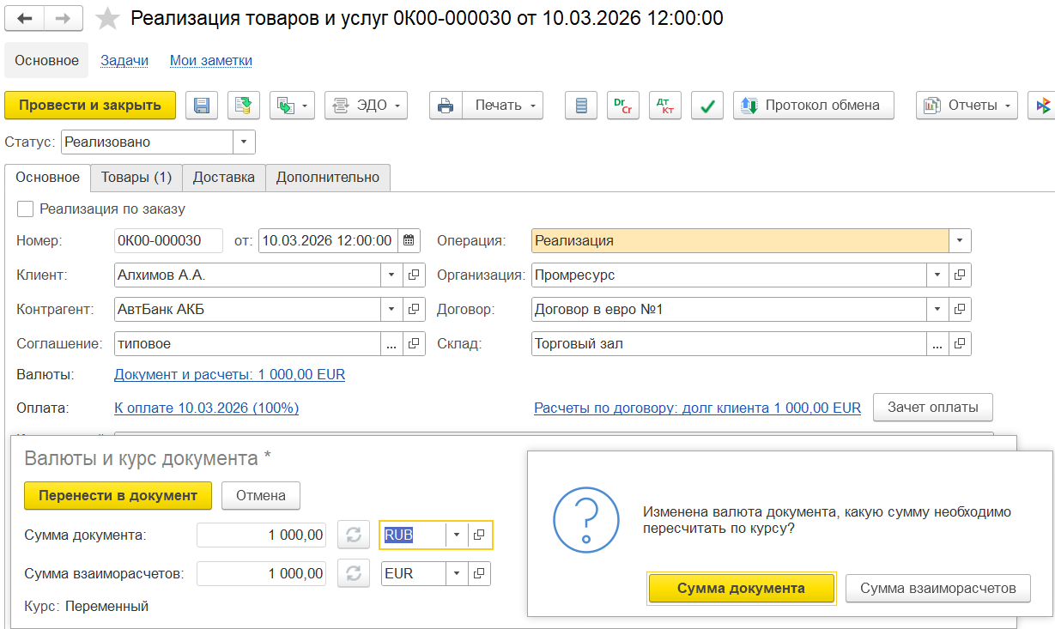Viewport: 1055px width, 629px height.
Task: Click the Номер input field
Action: 168,241
